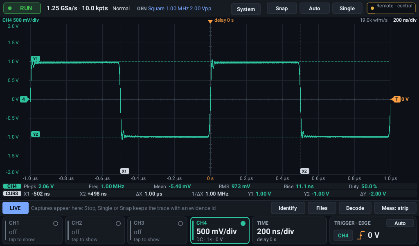Viewport: 419px width, 246px height.
Task: Click the Freq 1.00 MHz measurement
Action: point(106,186)
